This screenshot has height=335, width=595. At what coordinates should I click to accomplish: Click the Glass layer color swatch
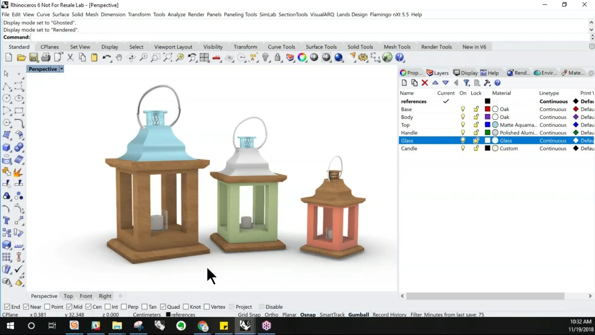(x=487, y=140)
